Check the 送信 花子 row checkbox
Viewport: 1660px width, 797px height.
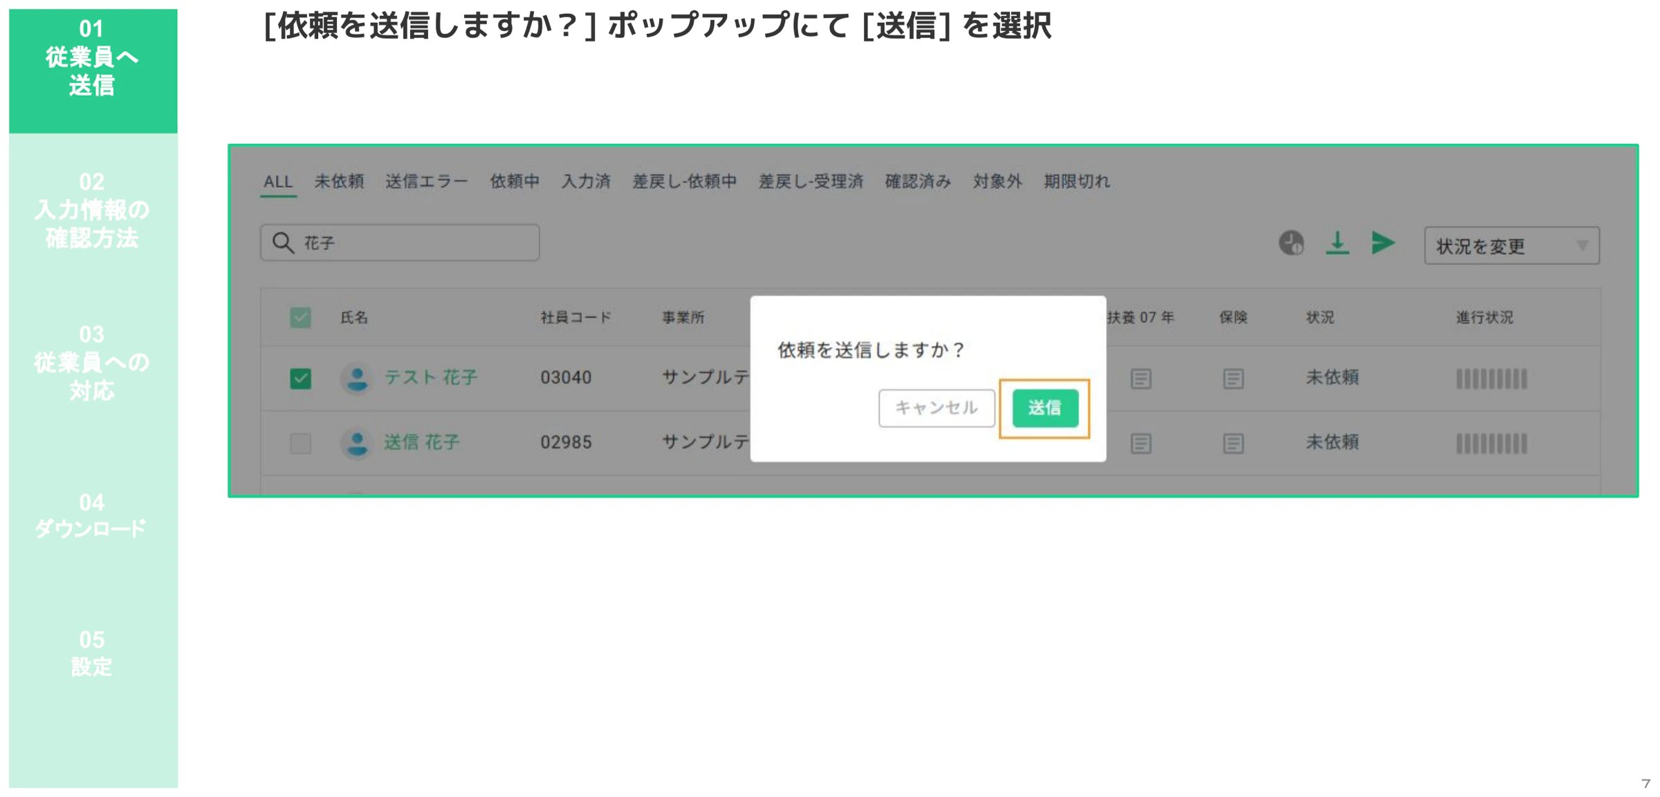300,443
